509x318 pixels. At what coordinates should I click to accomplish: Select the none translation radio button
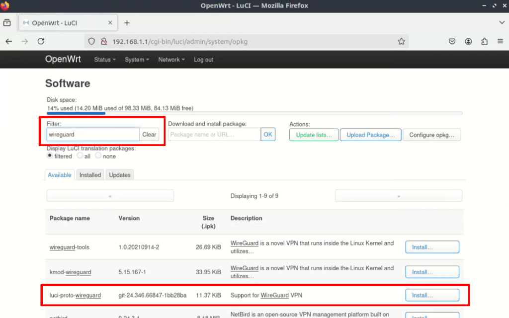tap(98, 156)
